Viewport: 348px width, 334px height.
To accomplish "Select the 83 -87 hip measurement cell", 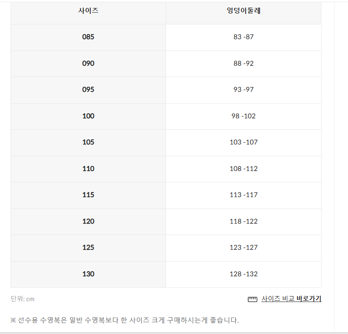I will pos(244,37).
